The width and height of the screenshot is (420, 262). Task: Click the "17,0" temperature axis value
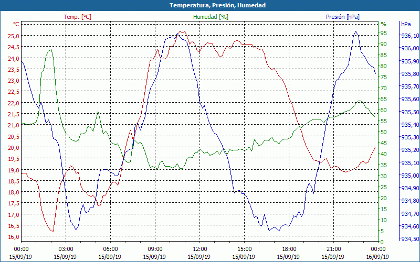point(14,215)
